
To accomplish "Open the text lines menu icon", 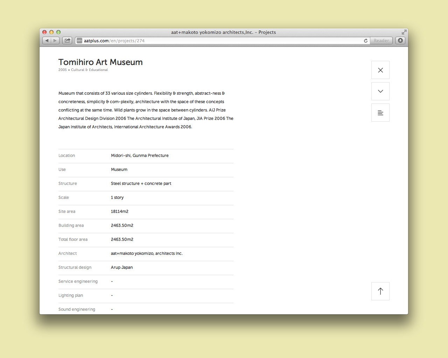I will [x=380, y=113].
